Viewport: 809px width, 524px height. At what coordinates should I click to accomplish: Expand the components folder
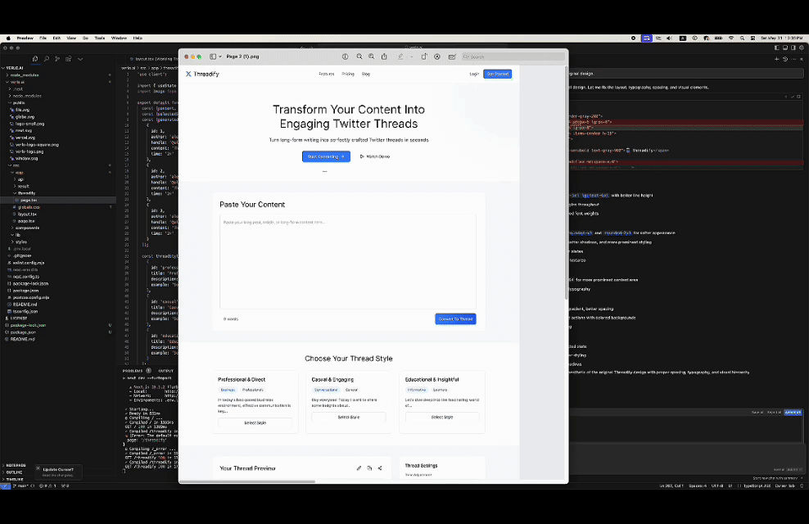[x=27, y=228]
